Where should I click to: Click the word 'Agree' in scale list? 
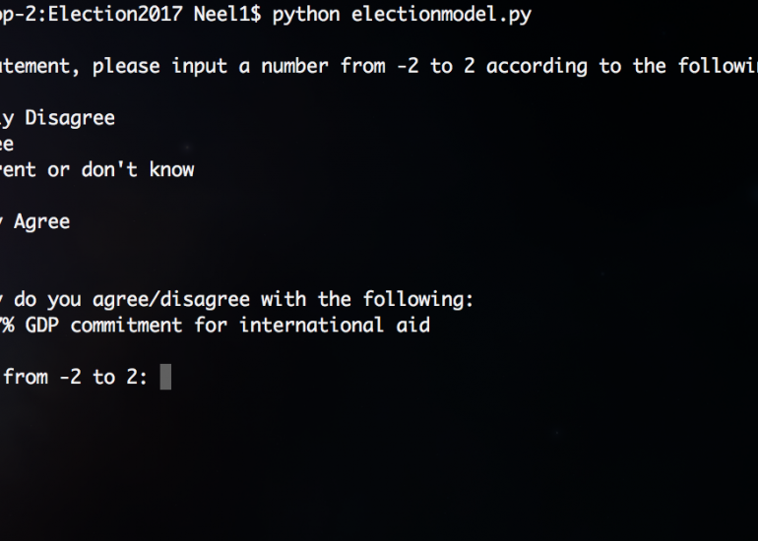(x=42, y=222)
